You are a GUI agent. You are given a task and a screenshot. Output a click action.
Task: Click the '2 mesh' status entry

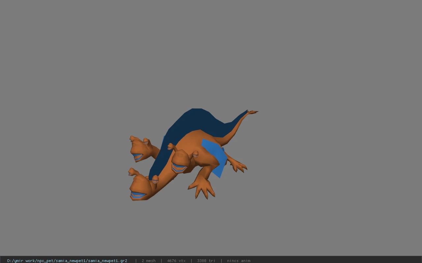tap(148, 261)
